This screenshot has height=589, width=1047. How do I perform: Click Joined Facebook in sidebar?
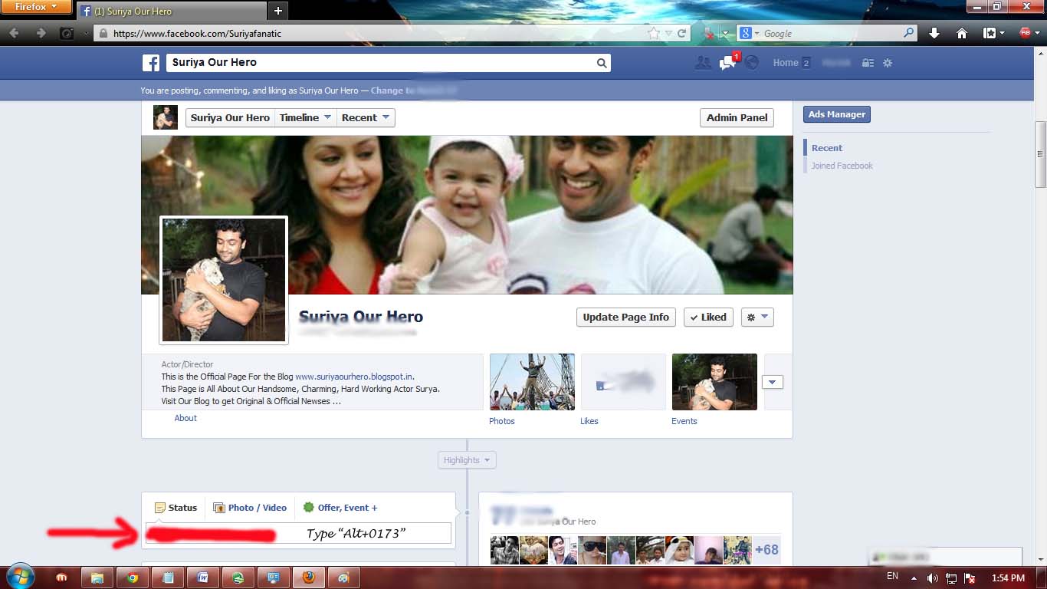click(842, 166)
